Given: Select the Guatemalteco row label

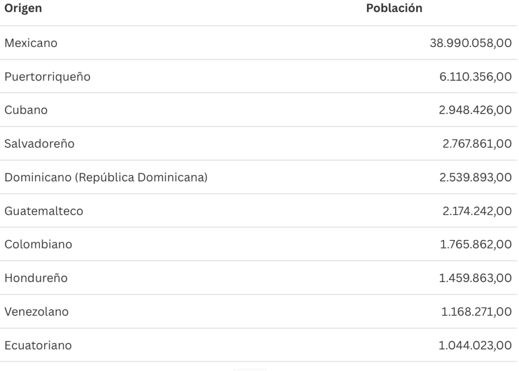Looking at the screenshot, I should [44, 211].
